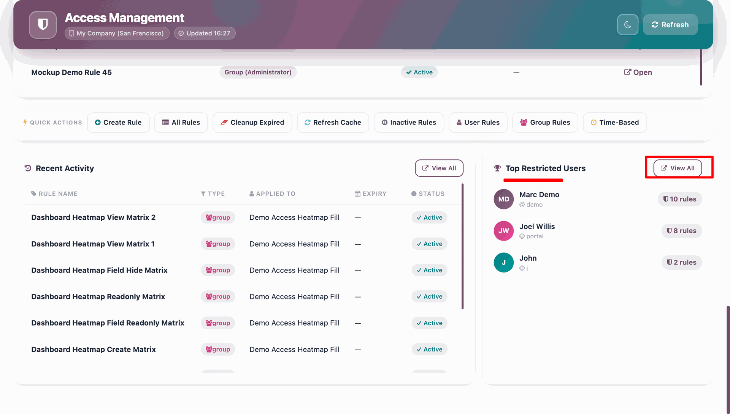Click Marc Demo's MD avatar

(x=503, y=199)
